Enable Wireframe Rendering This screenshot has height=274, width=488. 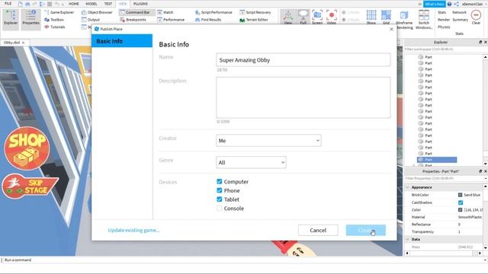(x=404, y=20)
